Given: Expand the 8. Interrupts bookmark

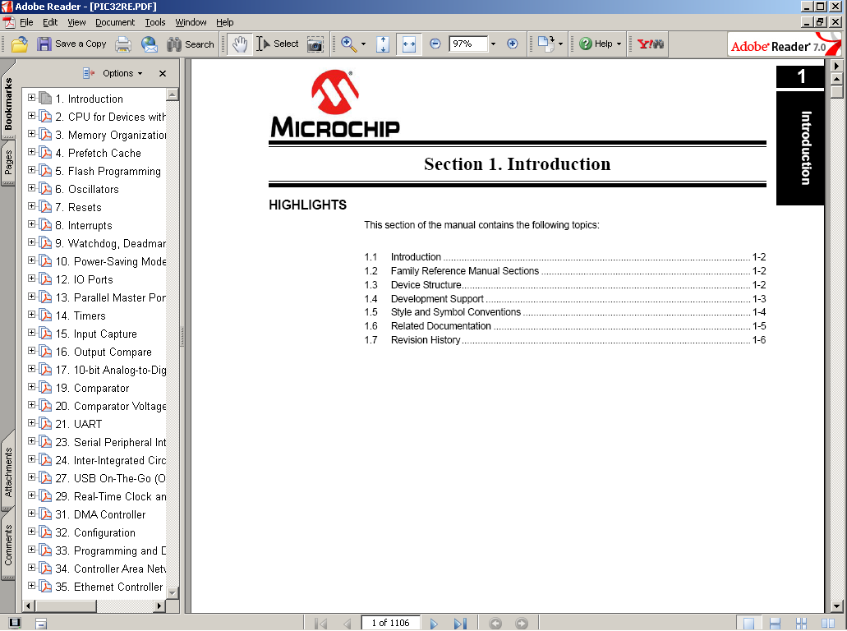Looking at the screenshot, I should (x=31, y=224).
